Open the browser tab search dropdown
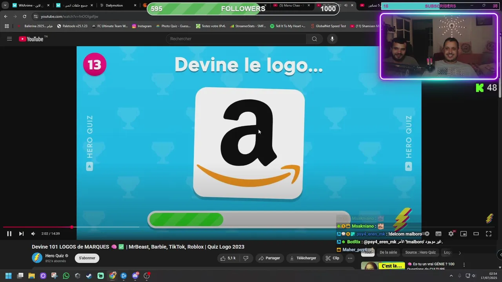 point(5,5)
